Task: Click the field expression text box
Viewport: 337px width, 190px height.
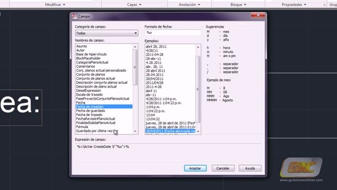Action: 168,152
